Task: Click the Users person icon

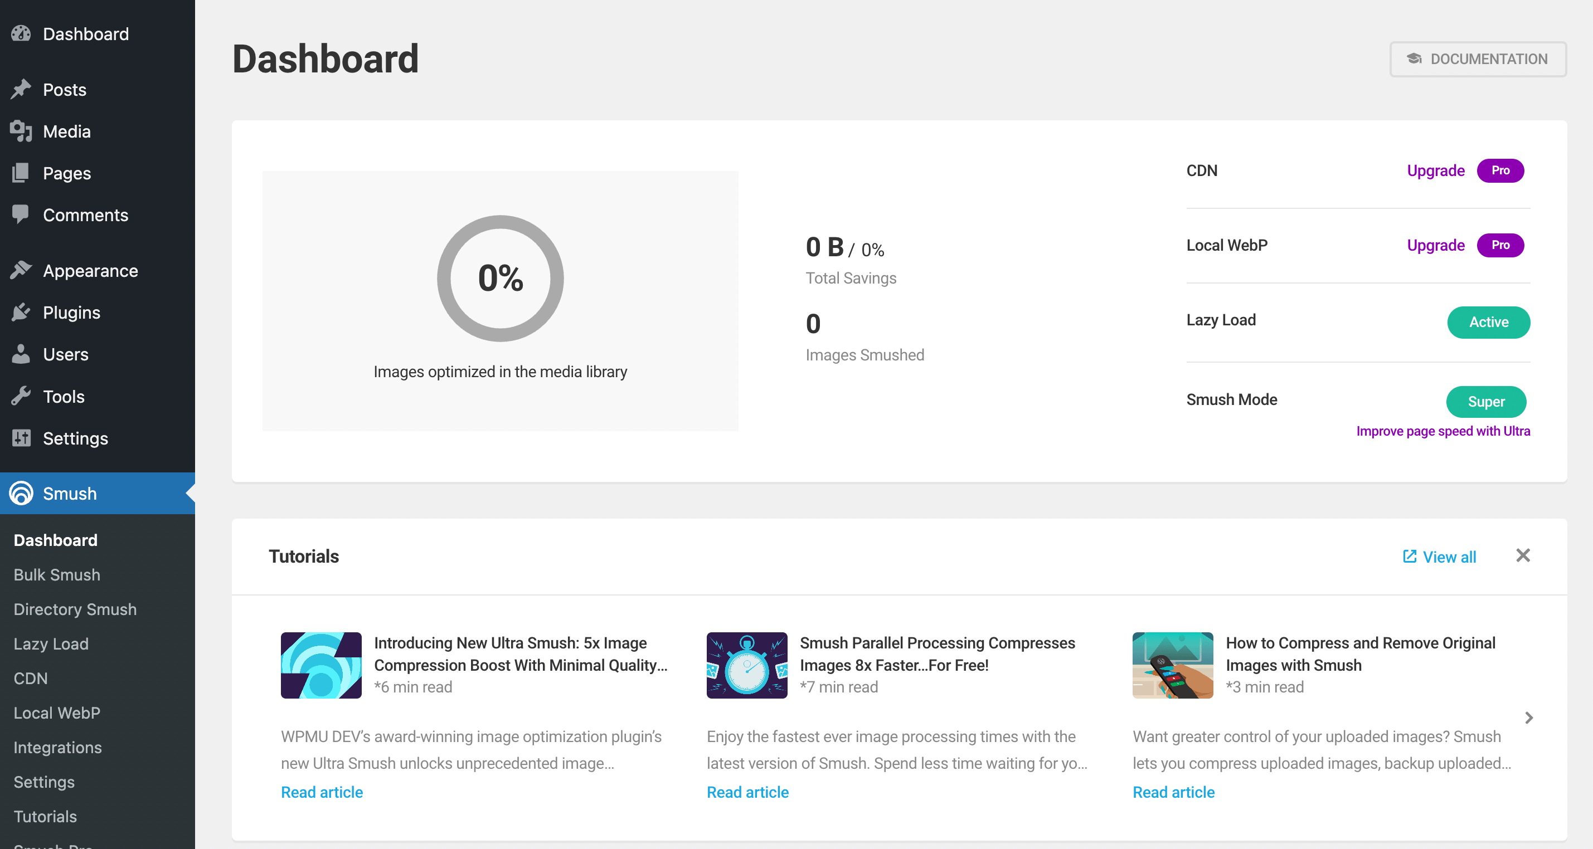Action: (x=21, y=354)
